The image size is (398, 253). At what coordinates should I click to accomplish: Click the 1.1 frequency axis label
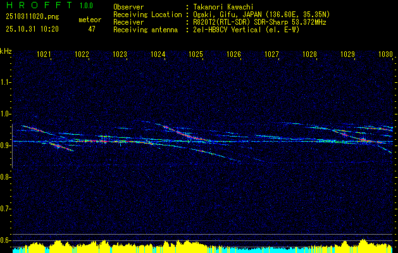[5, 82]
